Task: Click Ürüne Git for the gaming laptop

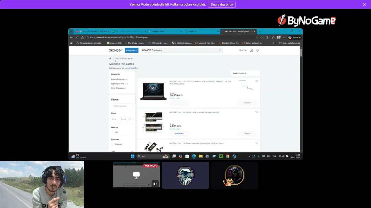Action: [x=247, y=103]
